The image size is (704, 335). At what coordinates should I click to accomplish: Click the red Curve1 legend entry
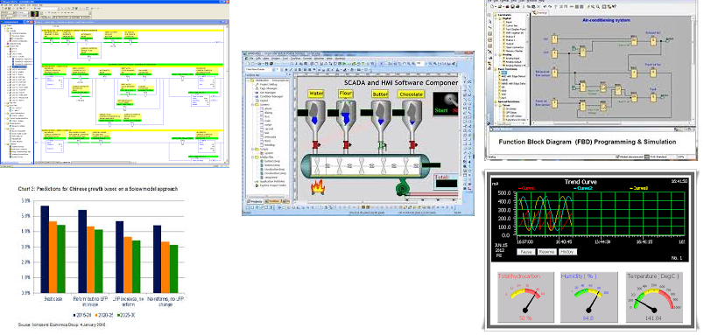pyautogui.click(x=528, y=188)
